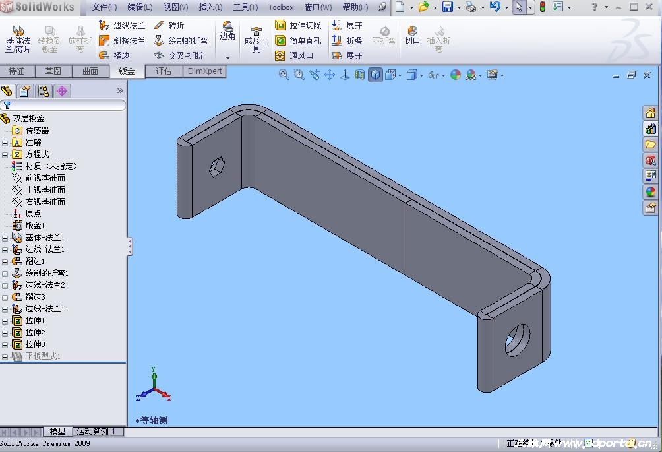Open the 编辑(E) menu
This screenshot has height=452, width=662.
click(140, 7)
